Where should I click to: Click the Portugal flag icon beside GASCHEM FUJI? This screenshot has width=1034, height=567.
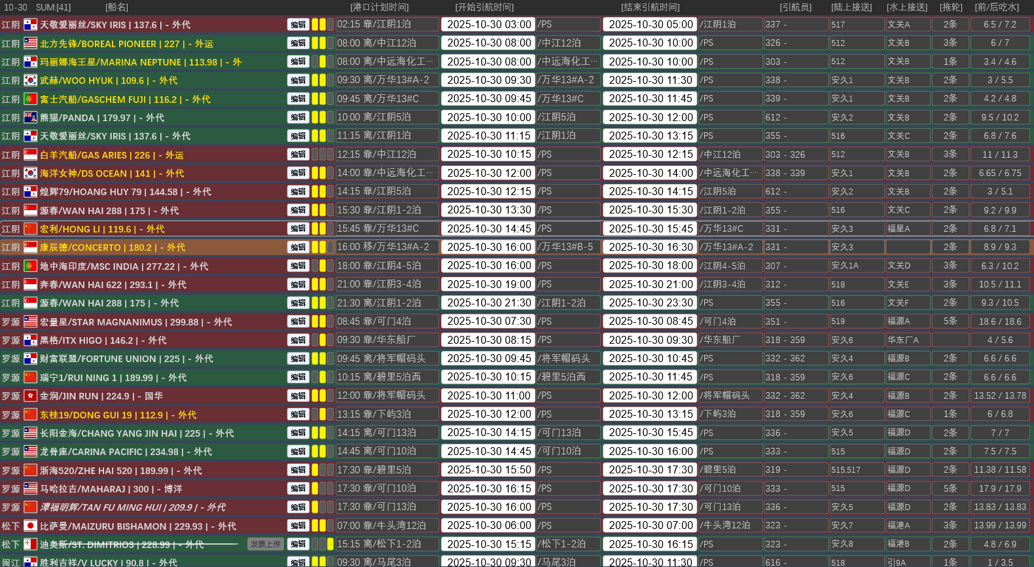click(30, 99)
